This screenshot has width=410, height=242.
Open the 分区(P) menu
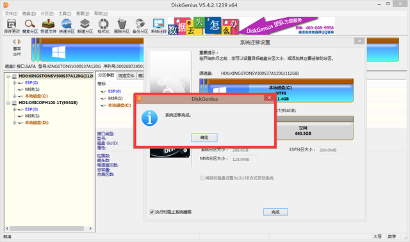(x=47, y=13)
